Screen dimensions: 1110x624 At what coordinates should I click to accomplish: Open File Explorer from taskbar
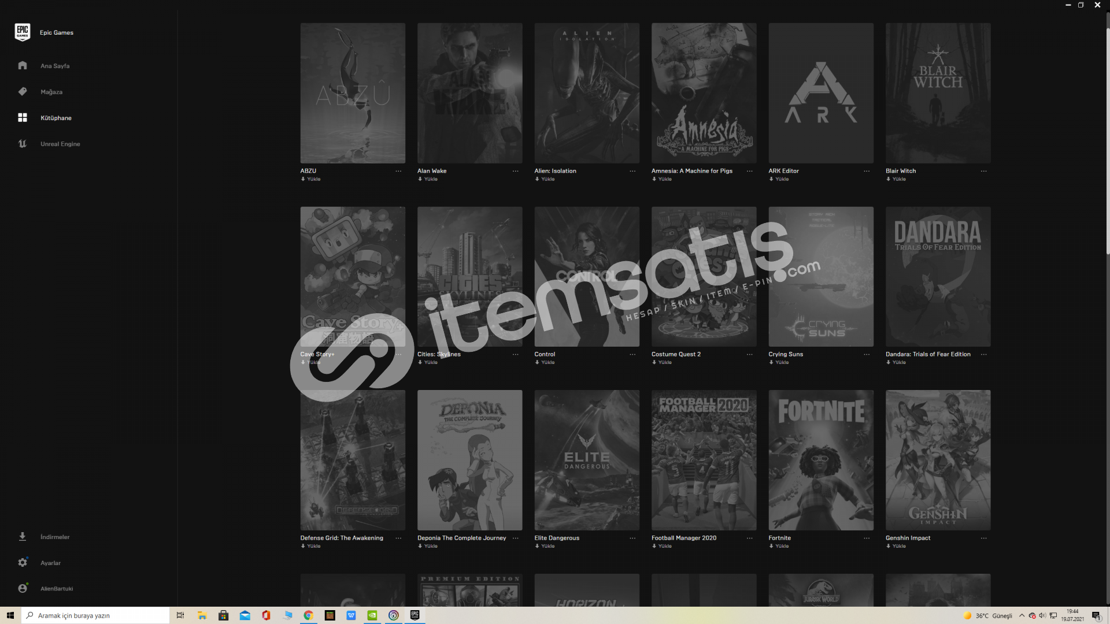tap(202, 615)
